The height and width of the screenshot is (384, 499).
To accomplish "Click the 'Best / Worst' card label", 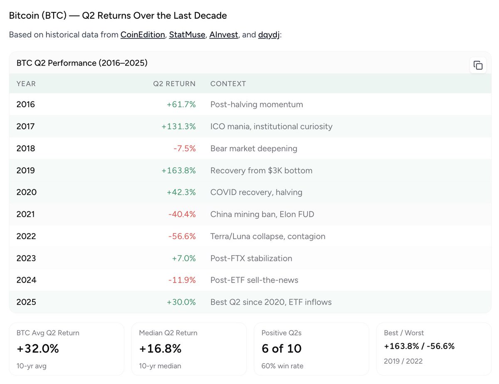I will (404, 333).
